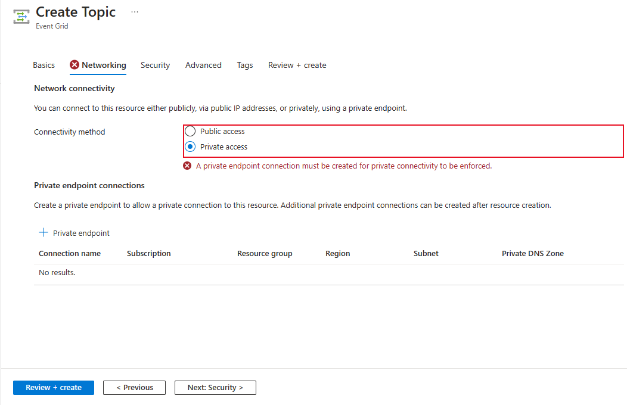This screenshot has height=405, width=627.
Task: Click the blue Review + create button
Action: pos(53,387)
